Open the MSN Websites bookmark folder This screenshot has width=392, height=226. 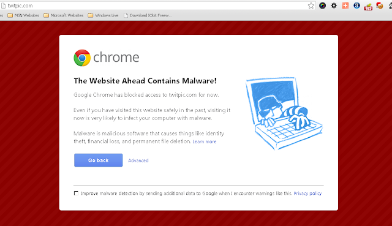[23, 15]
